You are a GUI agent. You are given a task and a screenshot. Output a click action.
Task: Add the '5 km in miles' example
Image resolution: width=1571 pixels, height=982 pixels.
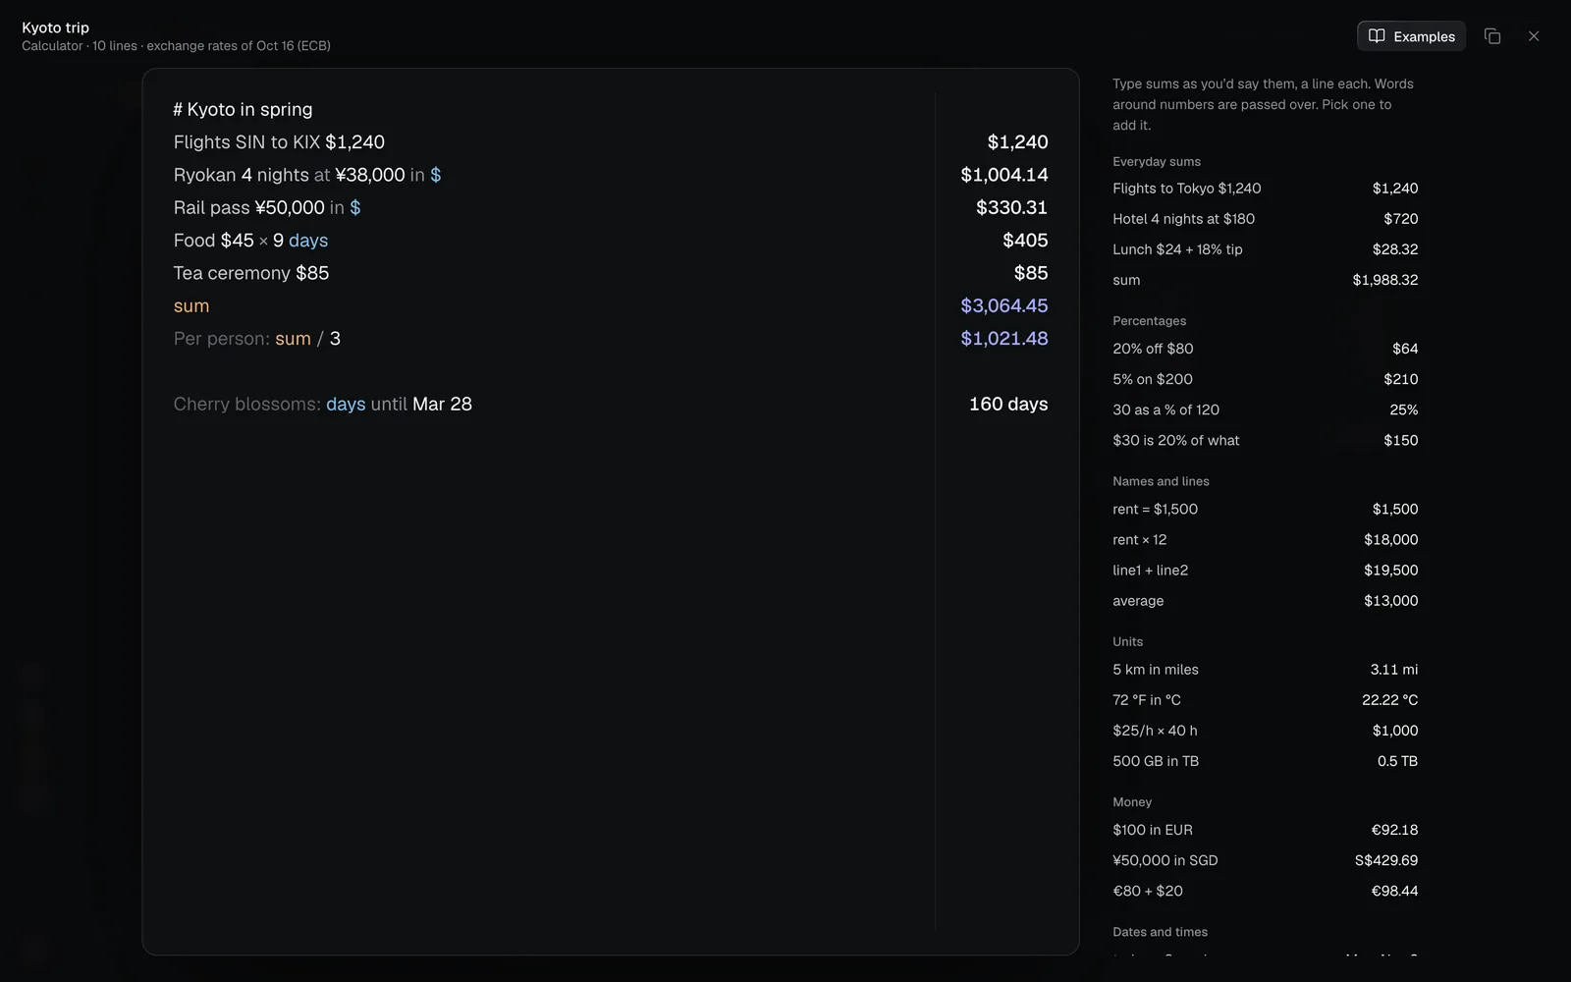point(1266,670)
